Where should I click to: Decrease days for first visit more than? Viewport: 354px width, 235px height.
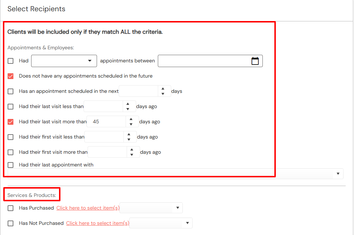[x=131, y=154]
